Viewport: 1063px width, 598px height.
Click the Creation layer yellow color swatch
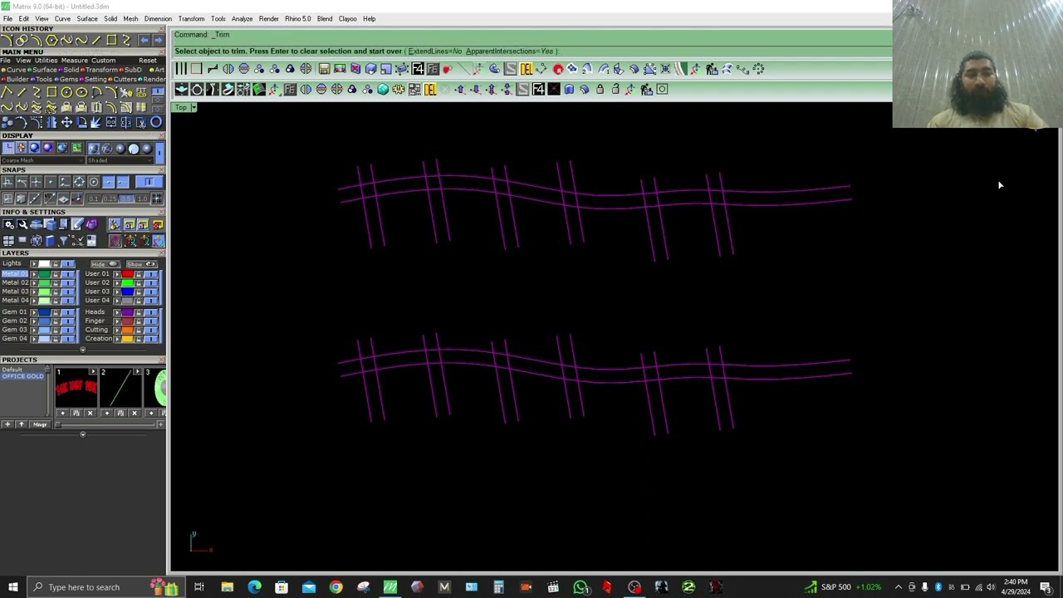(128, 339)
